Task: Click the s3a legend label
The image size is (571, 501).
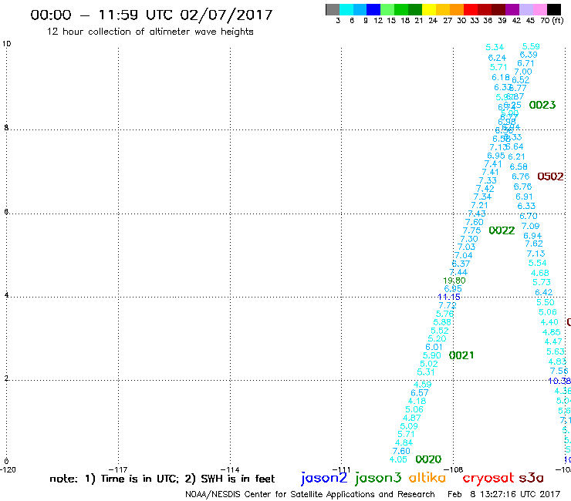Action: pos(531,478)
